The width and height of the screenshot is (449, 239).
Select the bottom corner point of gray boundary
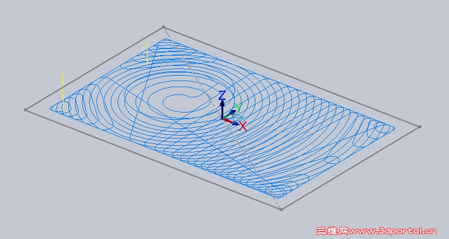(x=281, y=209)
